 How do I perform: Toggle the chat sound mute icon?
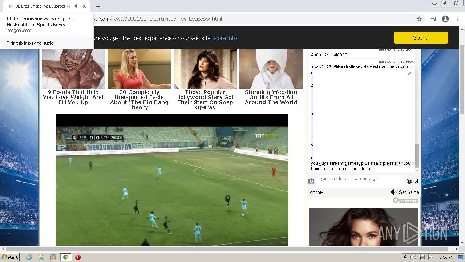point(393,192)
